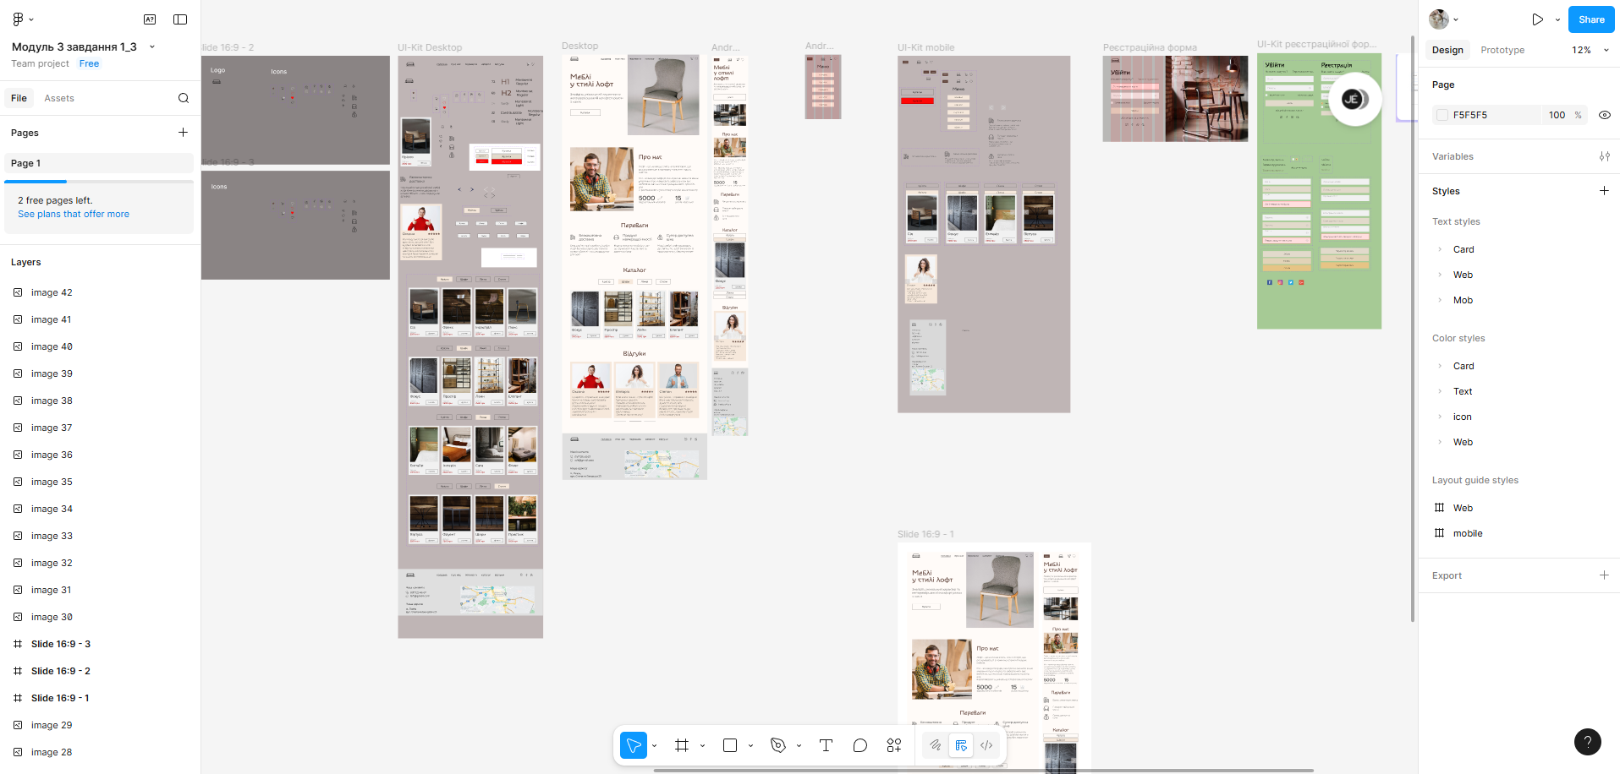Add a new page with plus icon
This screenshot has height=774, width=1620.
(x=183, y=133)
